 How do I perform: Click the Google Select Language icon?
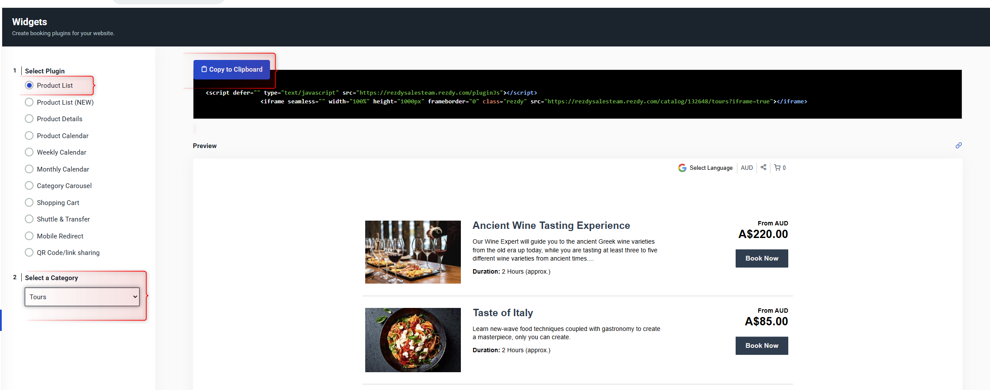click(x=682, y=168)
